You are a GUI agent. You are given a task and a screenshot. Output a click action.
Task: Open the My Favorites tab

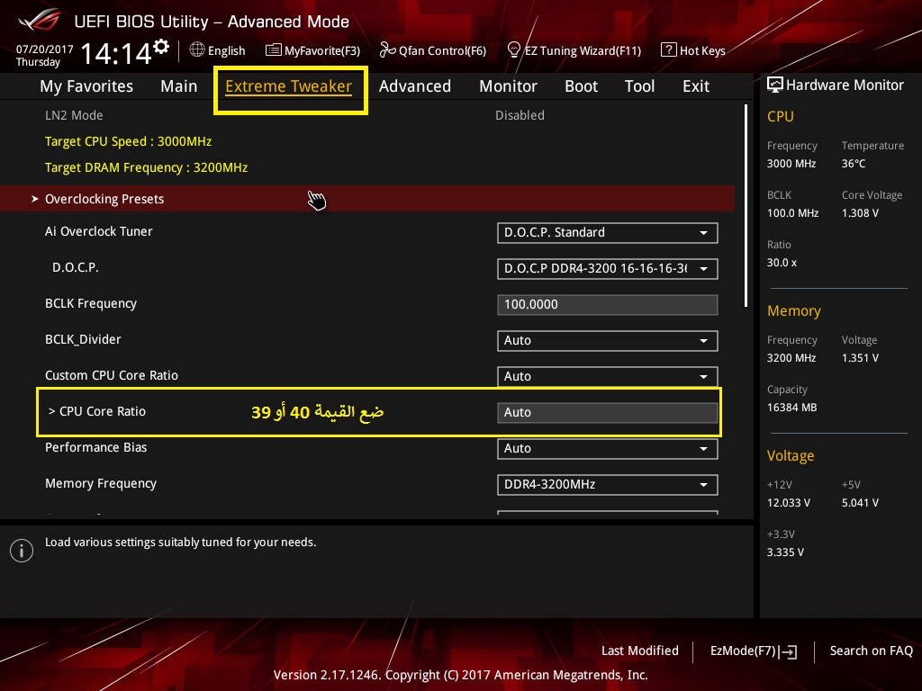[86, 86]
